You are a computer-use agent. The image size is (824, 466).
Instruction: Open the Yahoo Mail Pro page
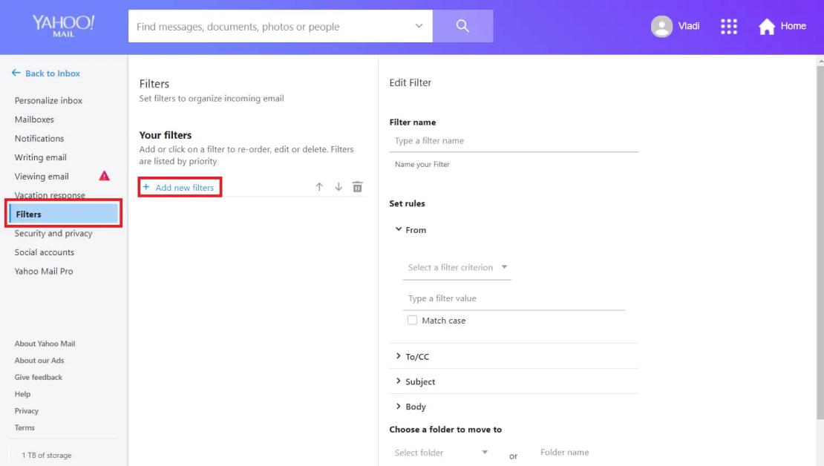[x=43, y=271]
